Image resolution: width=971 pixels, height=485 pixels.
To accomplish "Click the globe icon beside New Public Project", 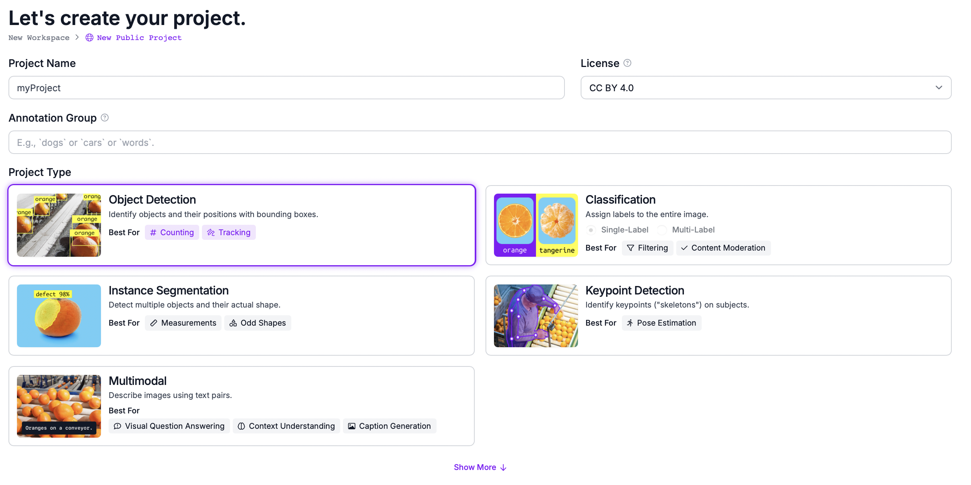I will (89, 38).
